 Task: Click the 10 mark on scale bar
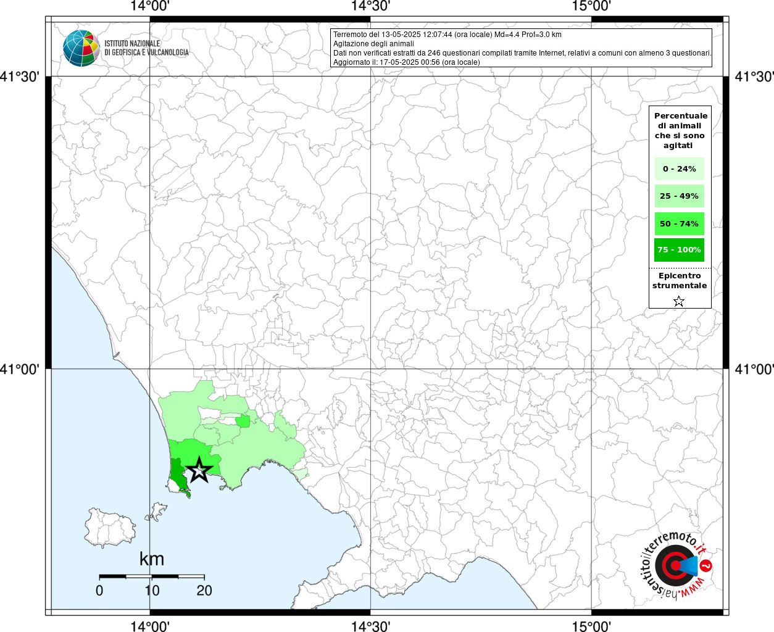click(x=152, y=591)
